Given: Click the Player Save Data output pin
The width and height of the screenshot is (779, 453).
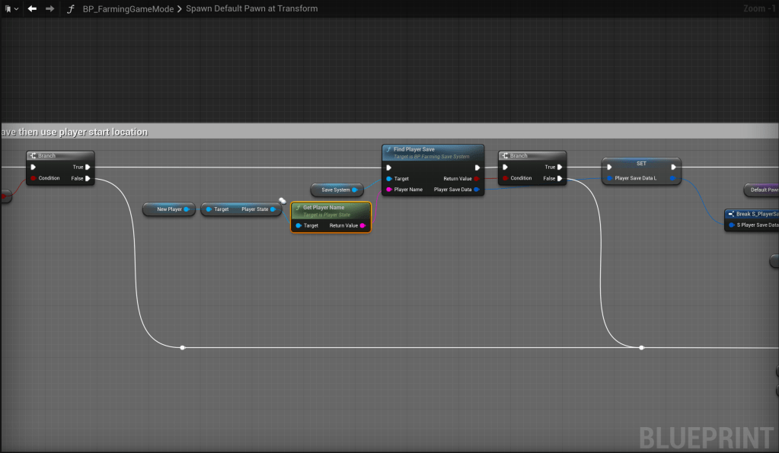Looking at the screenshot, I should click(476, 190).
